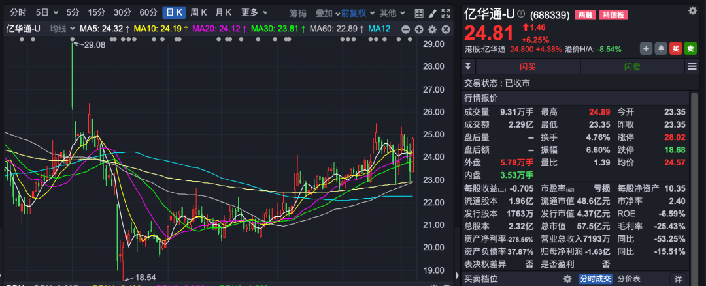Open quote panel settings gear icon
The image size is (706, 286).
[692, 10]
